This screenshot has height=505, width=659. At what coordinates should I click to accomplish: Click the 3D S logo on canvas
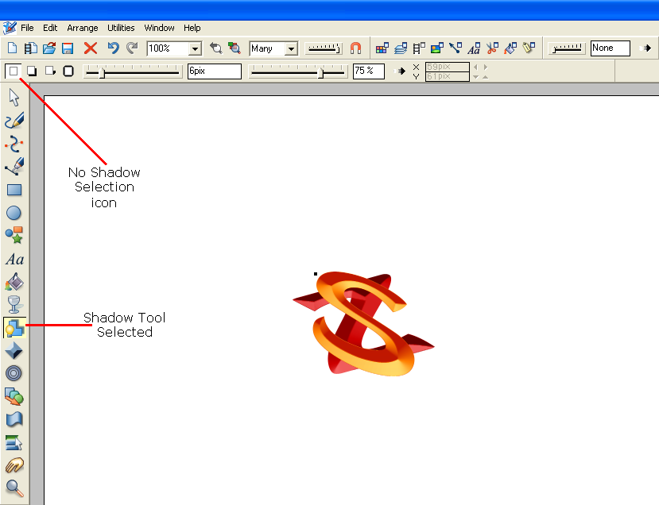(364, 324)
